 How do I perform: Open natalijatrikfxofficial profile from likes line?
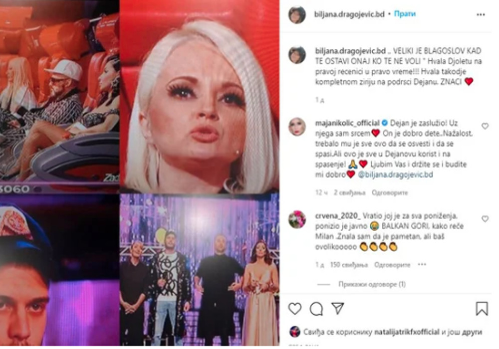(406, 332)
